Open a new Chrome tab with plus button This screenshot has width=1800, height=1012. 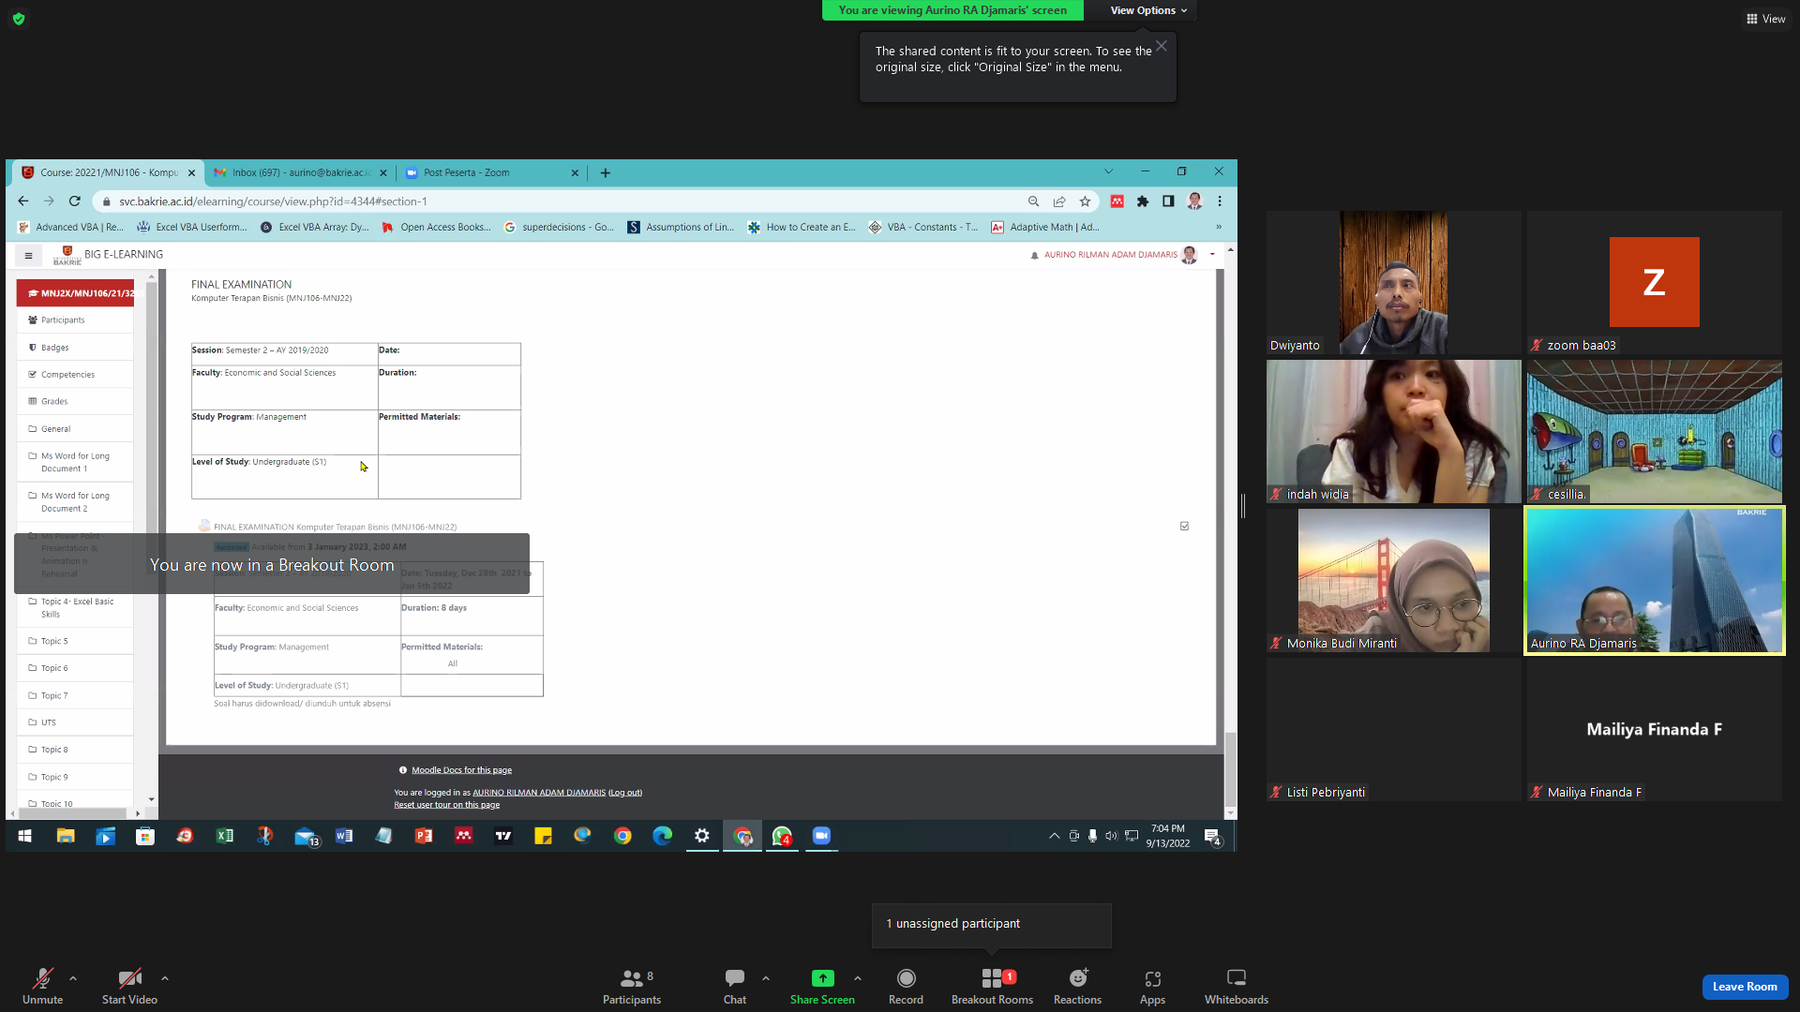coord(606,172)
